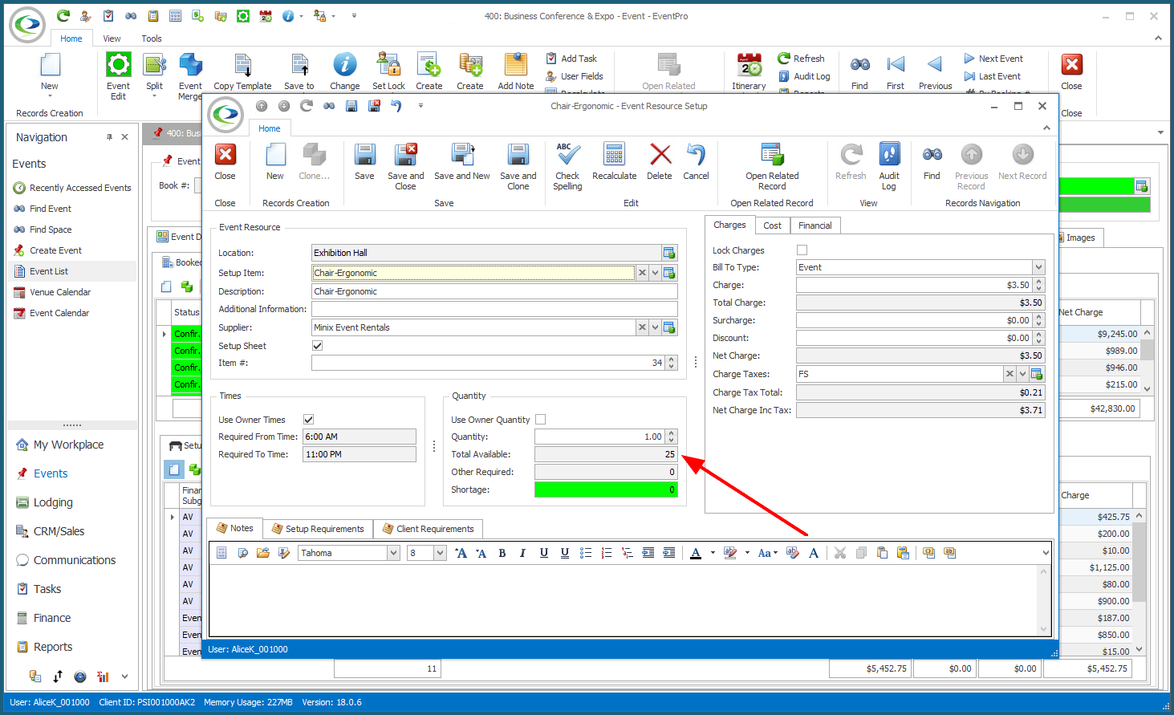Open Recently Accessed Events in Navigation
The image size is (1174, 715).
pos(72,188)
